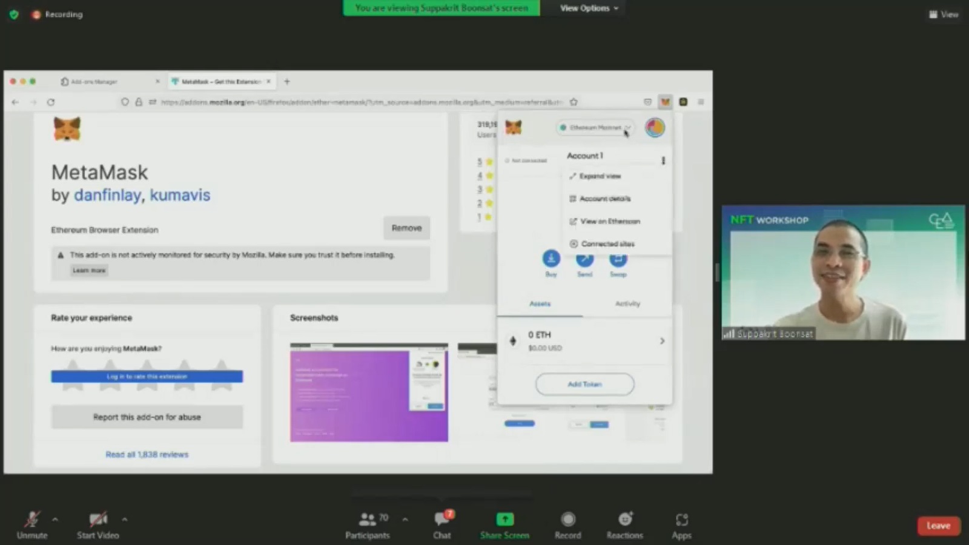
Task: Click the permissions icon beside the padlock
Action: pyautogui.click(x=152, y=102)
